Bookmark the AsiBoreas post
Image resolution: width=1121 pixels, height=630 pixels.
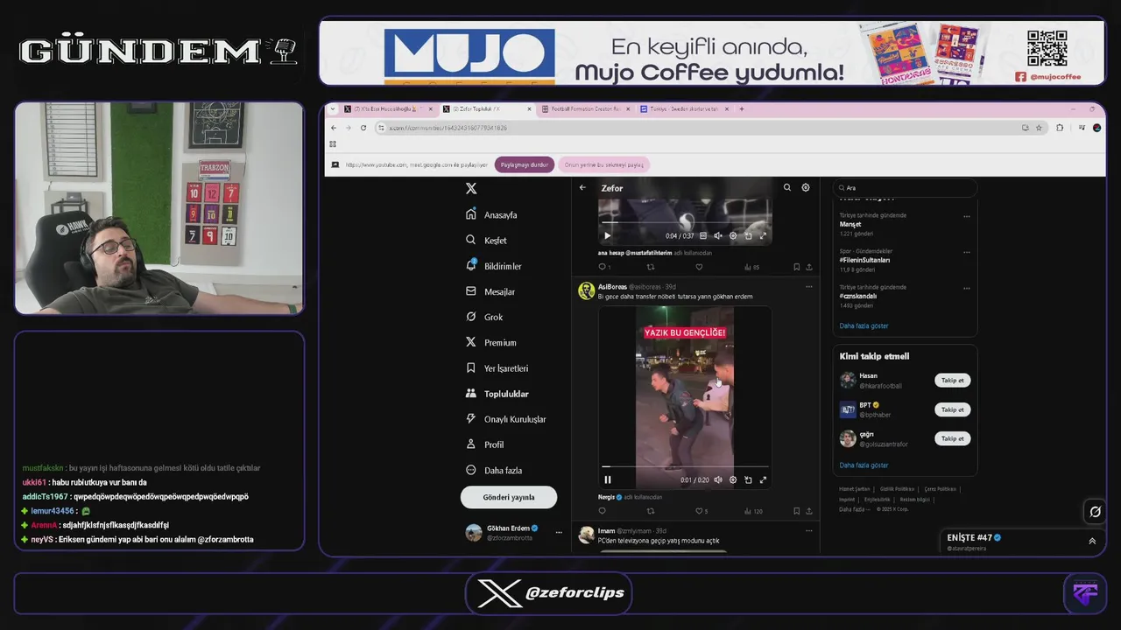click(796, 511)
